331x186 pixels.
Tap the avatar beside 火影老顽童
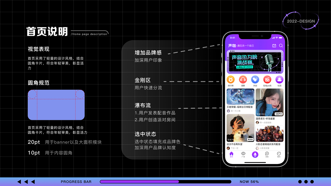257,148
